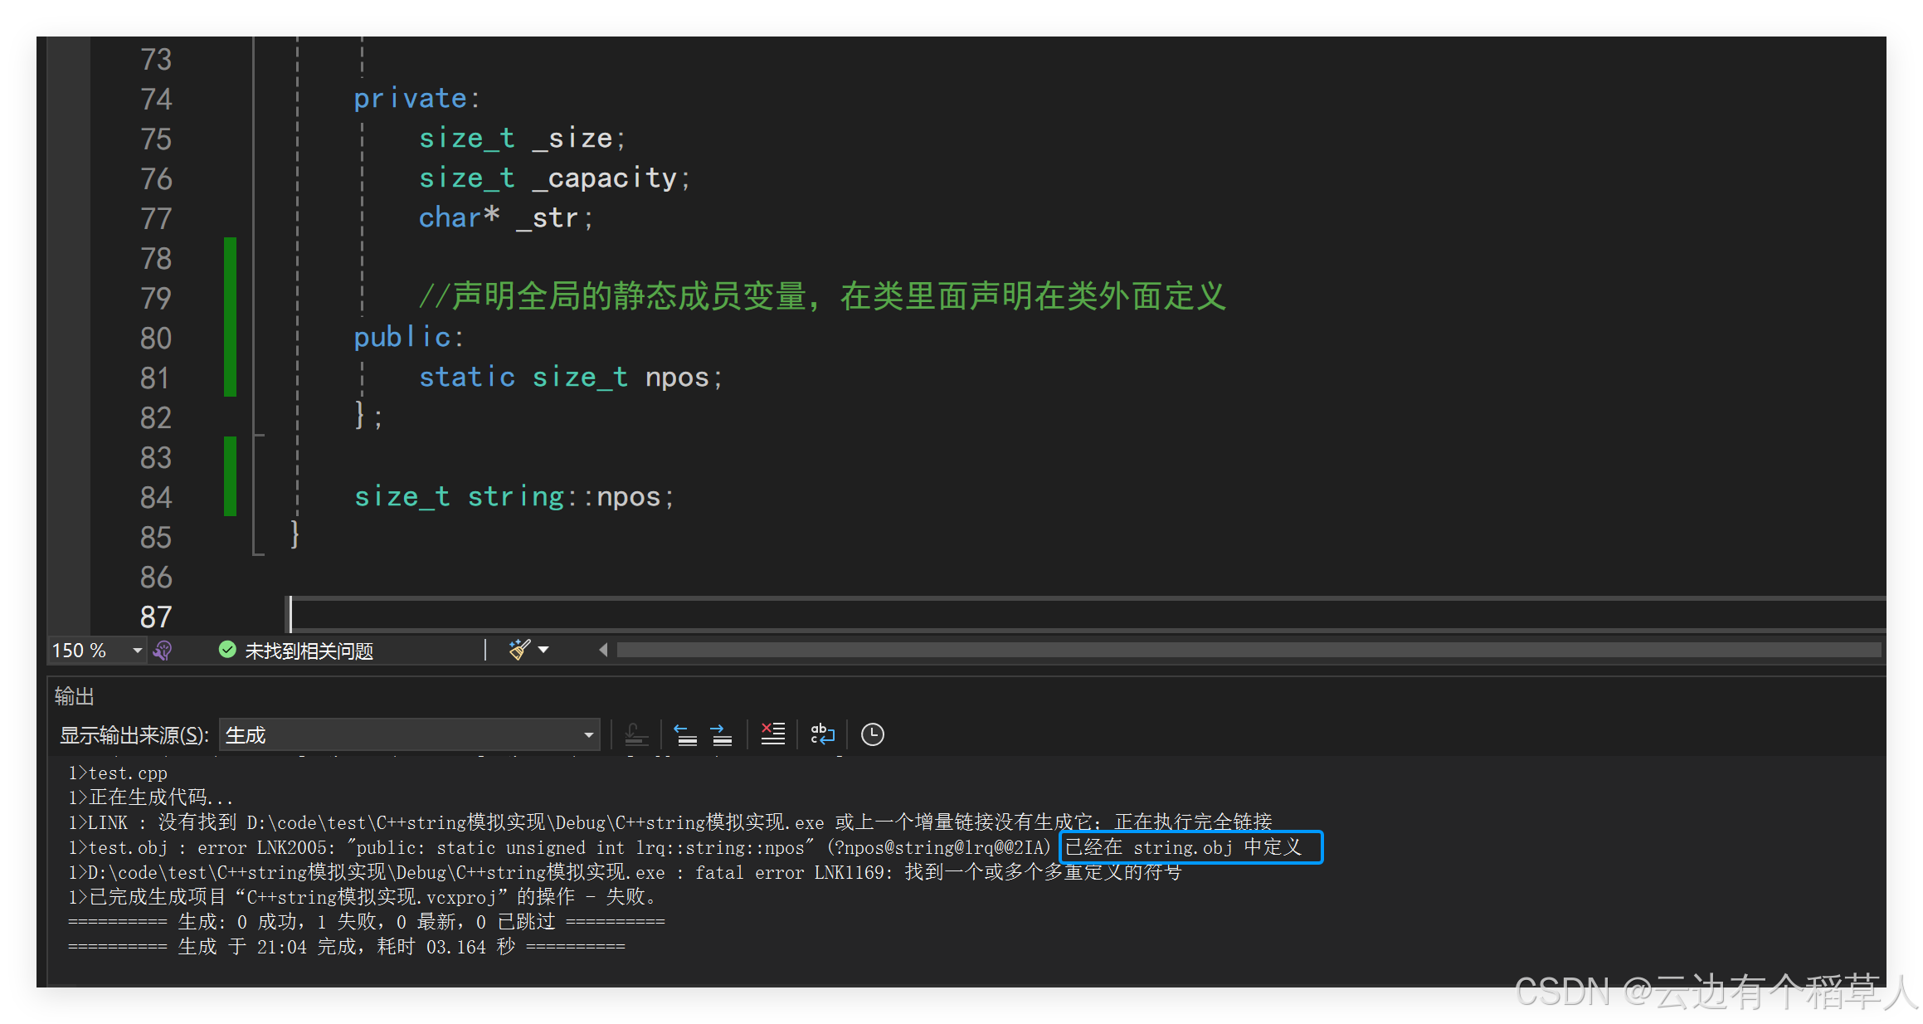Click line number 84 in the gutter
Viewport: 1923px width, 1024px height.
pos(155,498)
